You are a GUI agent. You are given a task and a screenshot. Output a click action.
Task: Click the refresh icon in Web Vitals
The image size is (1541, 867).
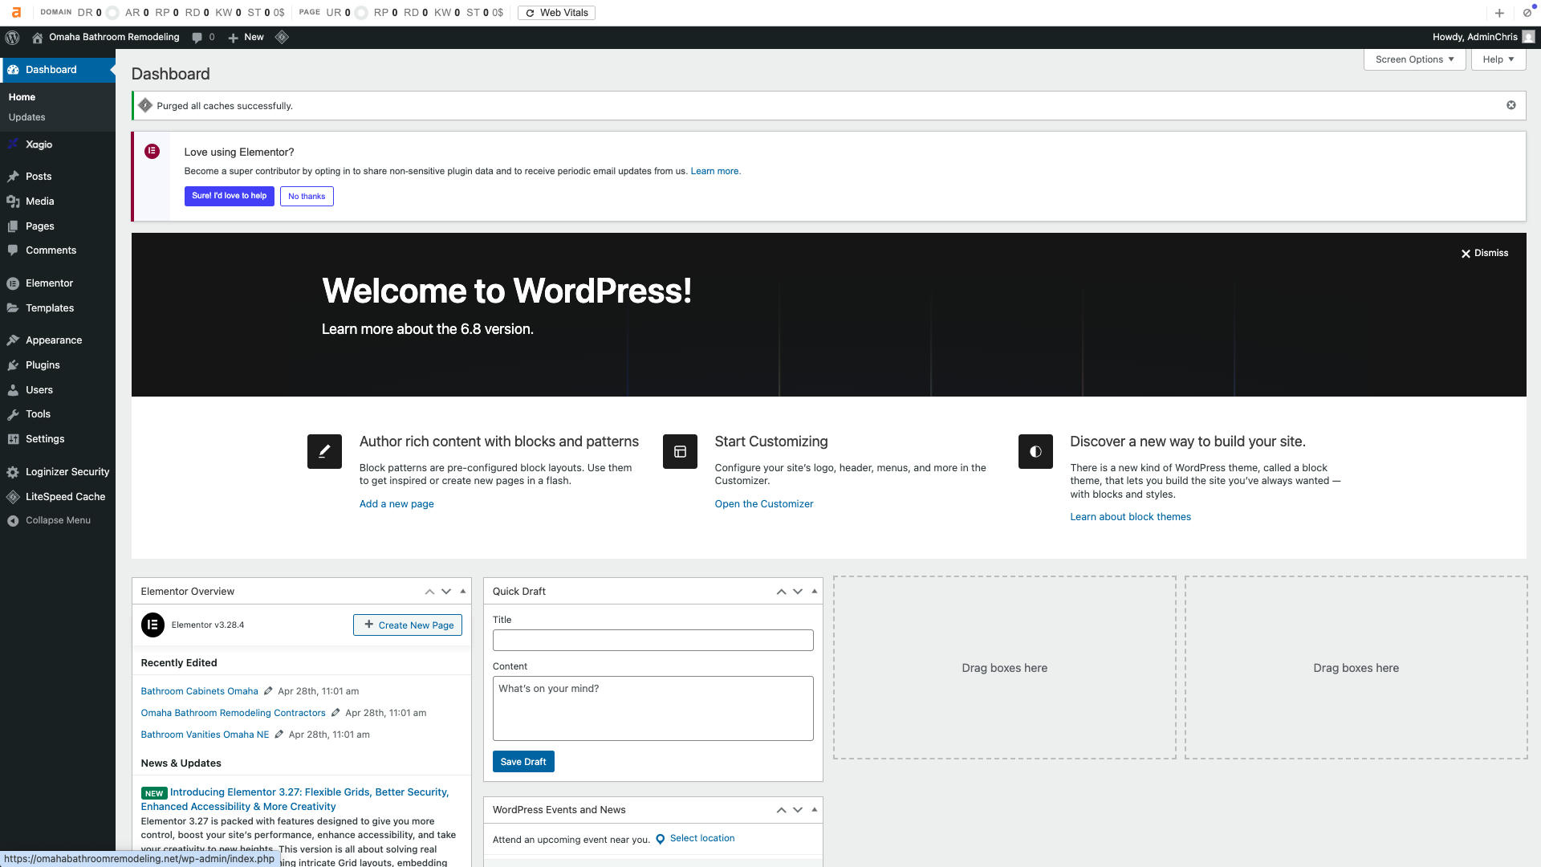click(530, 13)
